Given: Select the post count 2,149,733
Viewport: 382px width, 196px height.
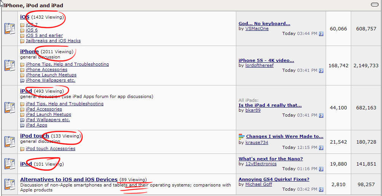Looking at the screenshot, I should coord(366,66).
